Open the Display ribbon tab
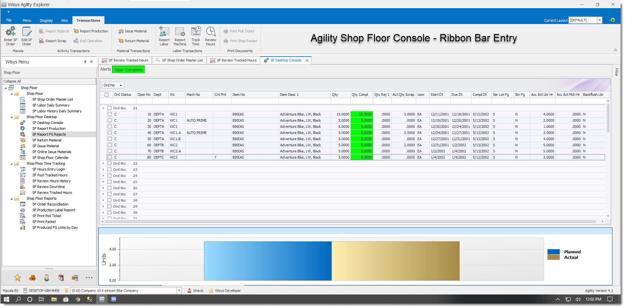 tap(46, 21)
